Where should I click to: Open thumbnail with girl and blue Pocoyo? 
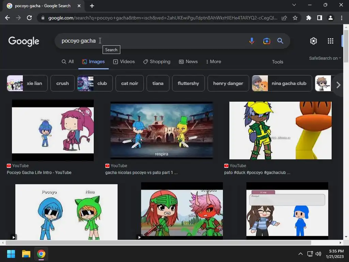287,211
